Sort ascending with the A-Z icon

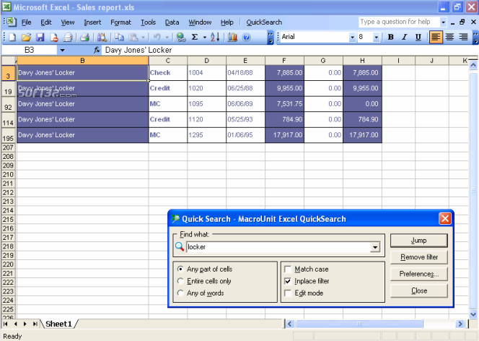[215, 38]
